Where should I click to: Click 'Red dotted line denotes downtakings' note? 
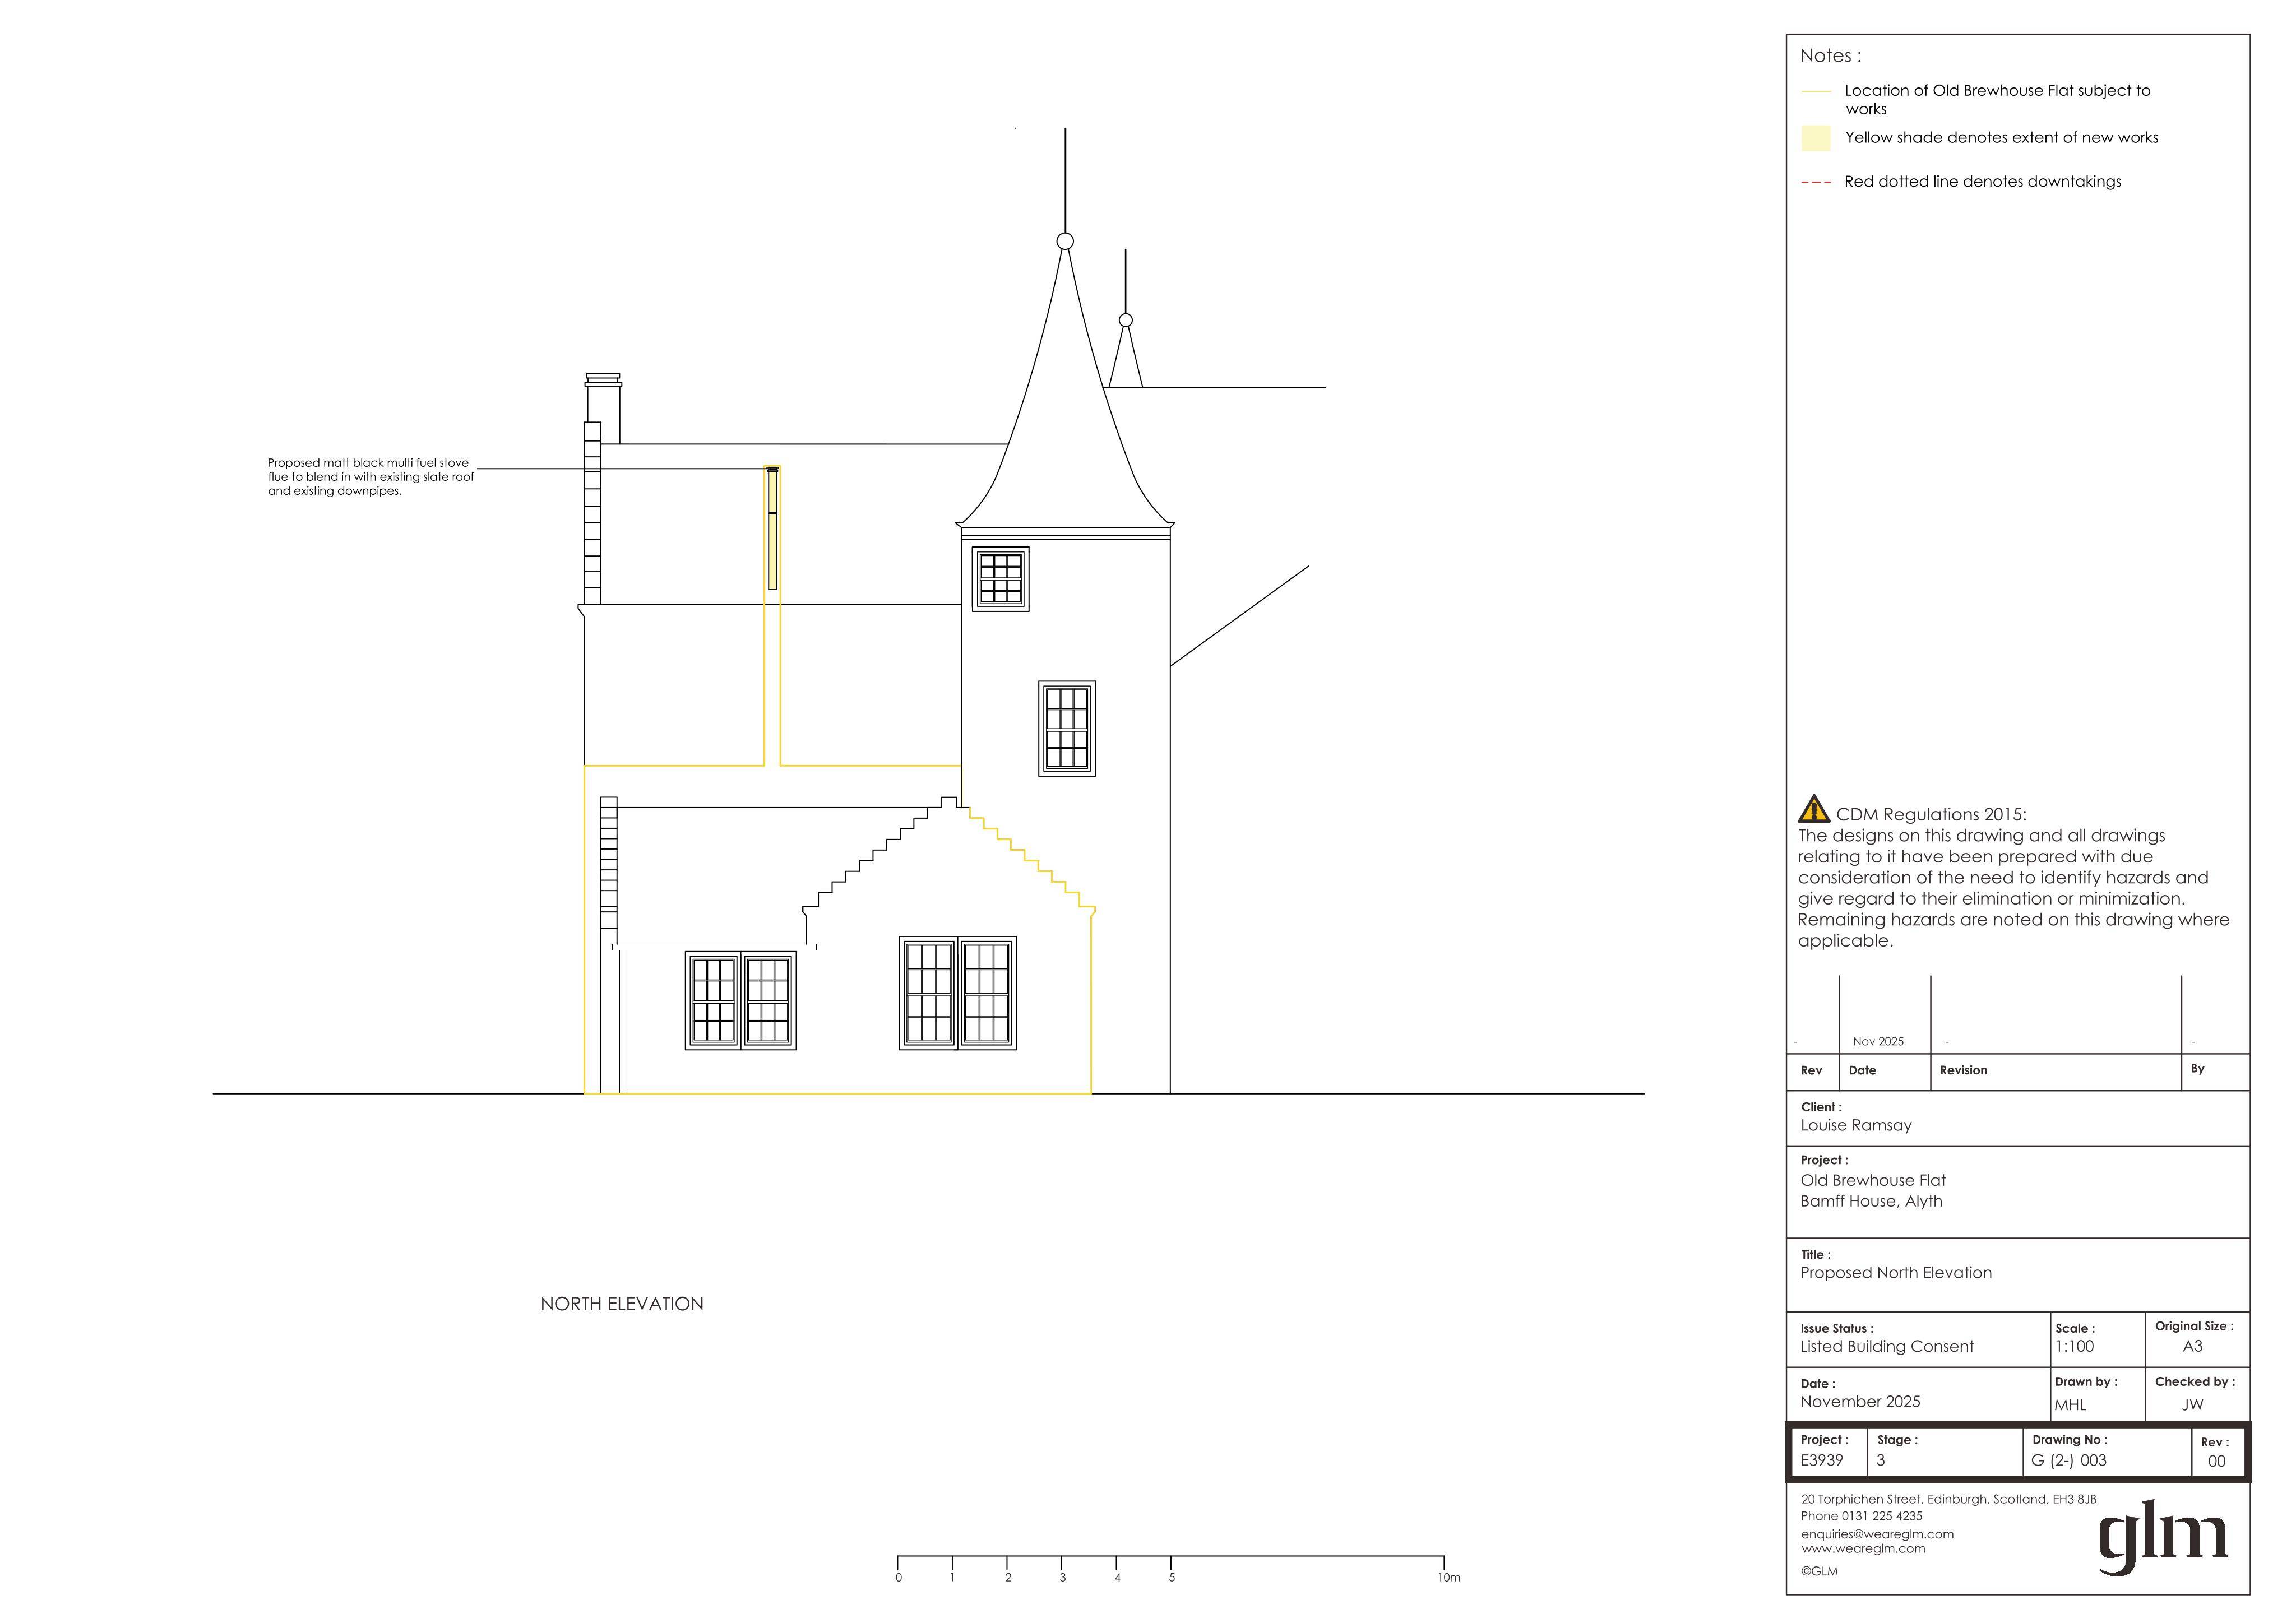point(1982,181)
